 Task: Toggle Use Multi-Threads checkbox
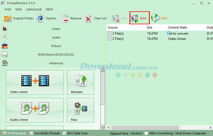[31, 133]
